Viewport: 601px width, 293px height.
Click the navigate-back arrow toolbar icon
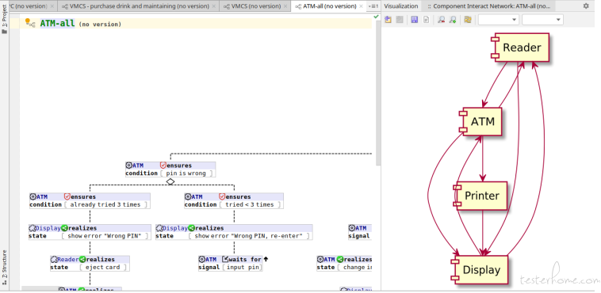click(x=388, y=20)
